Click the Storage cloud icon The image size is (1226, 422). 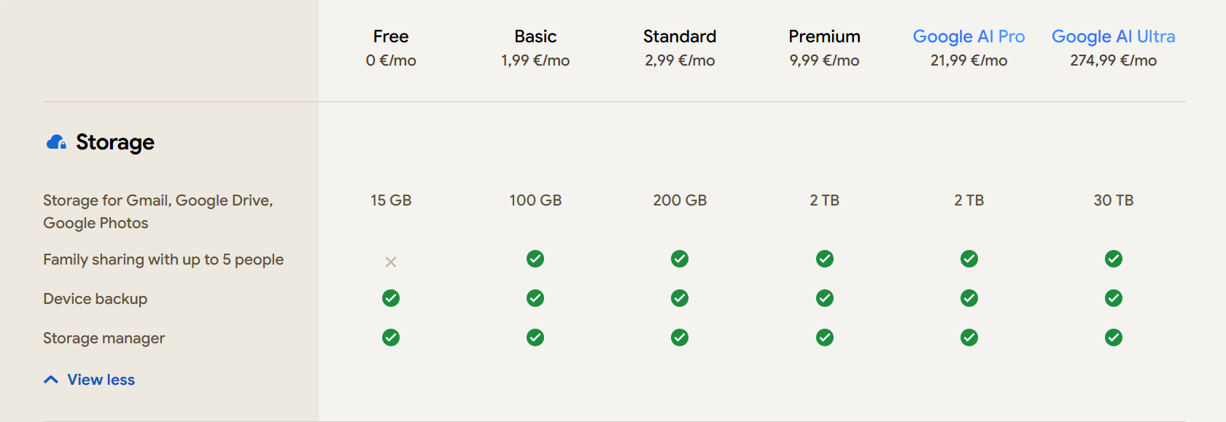click(x=56, y=142)
